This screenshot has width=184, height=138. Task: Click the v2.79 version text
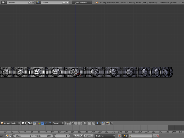click(x=102, y=3)
